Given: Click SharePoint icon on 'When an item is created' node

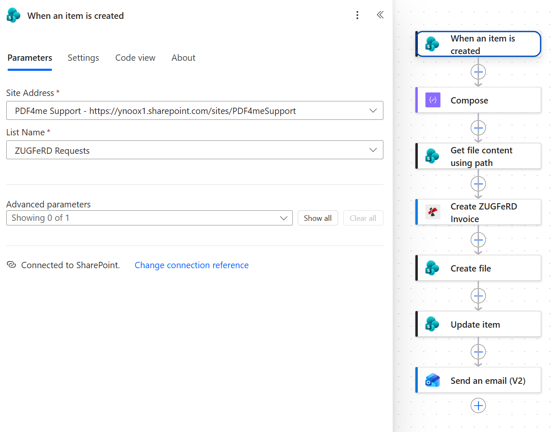Looking at the screenshot, I should pyautogui.click(x=432, y=44).
